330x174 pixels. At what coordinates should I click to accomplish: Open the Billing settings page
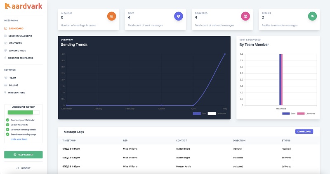tap(14, 85)
